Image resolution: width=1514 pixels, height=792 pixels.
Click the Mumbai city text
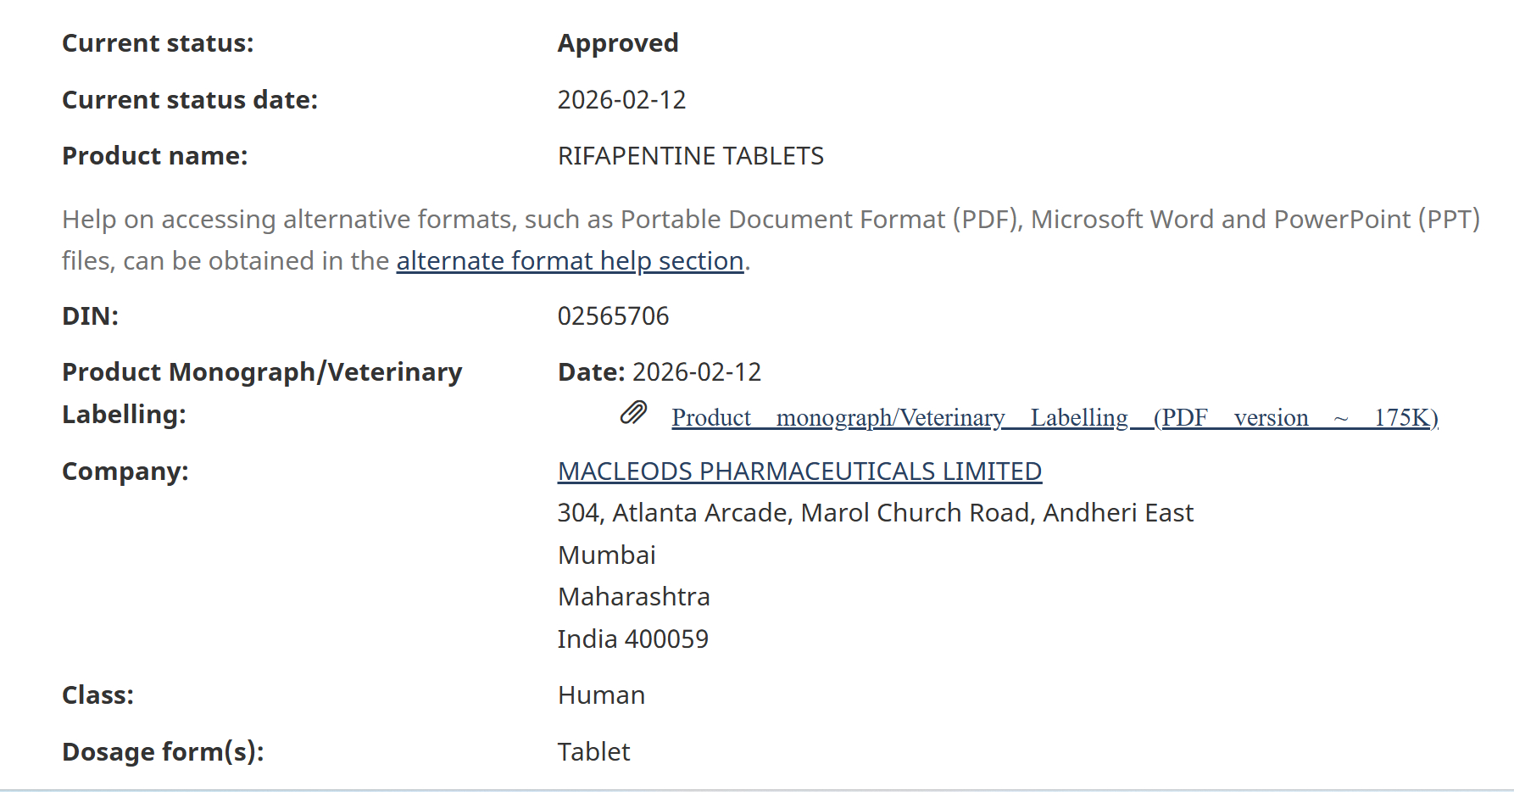(x=606, y=555)
